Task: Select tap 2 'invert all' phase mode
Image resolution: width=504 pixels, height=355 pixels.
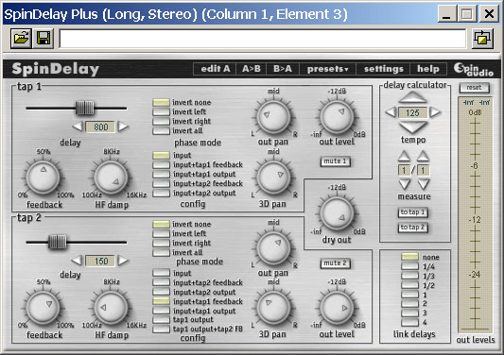Action: 161,252
